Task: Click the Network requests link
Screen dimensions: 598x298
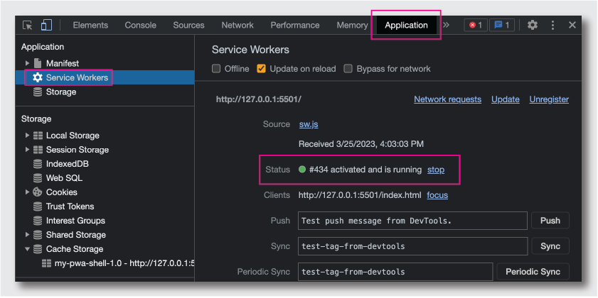Action: (447, 99)
